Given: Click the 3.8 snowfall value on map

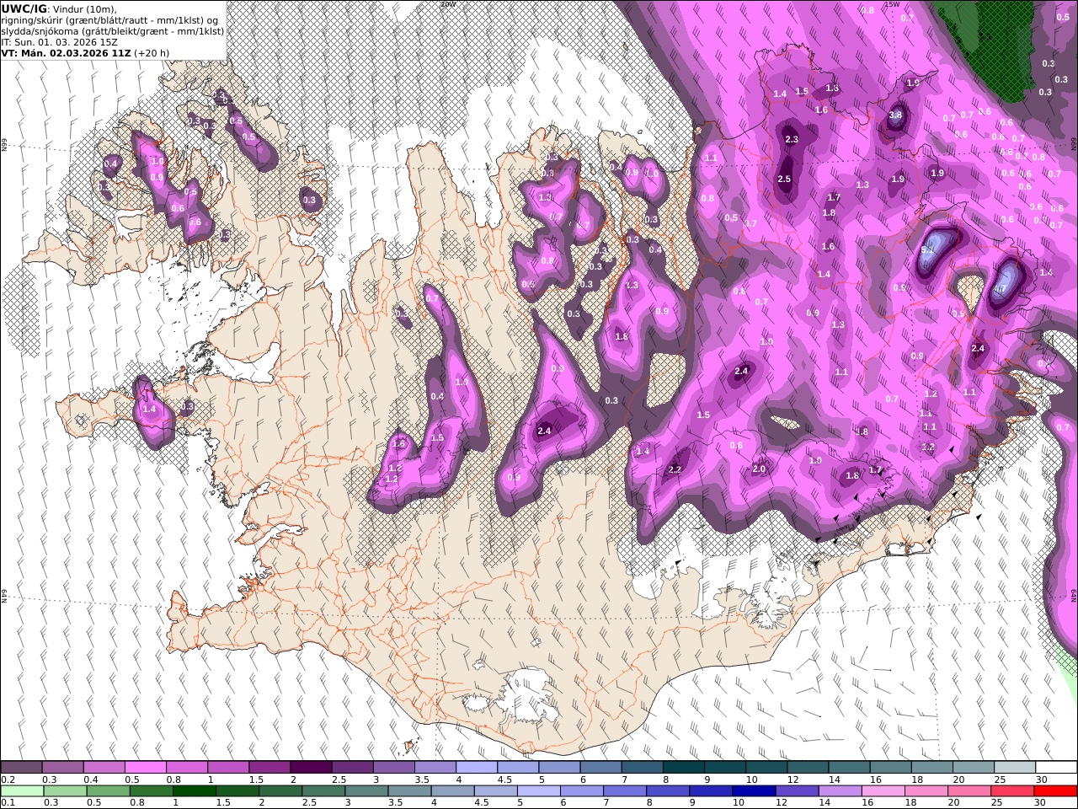Looking at the screenshot, I should point(895,115).
